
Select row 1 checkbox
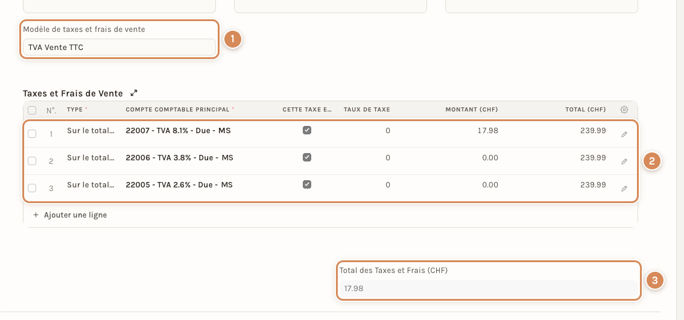tap(32, 134)
